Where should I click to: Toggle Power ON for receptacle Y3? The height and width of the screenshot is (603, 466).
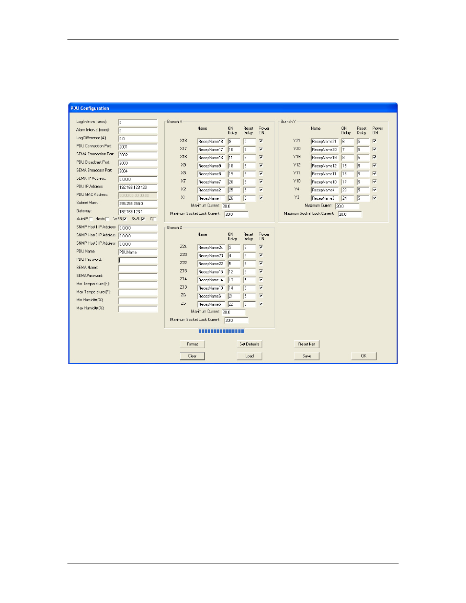[375, 198]
